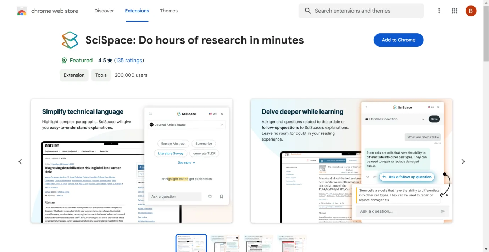Switch to the Themes tab
This screenshot has width=489, height=252.
click(x=169, y=11)
